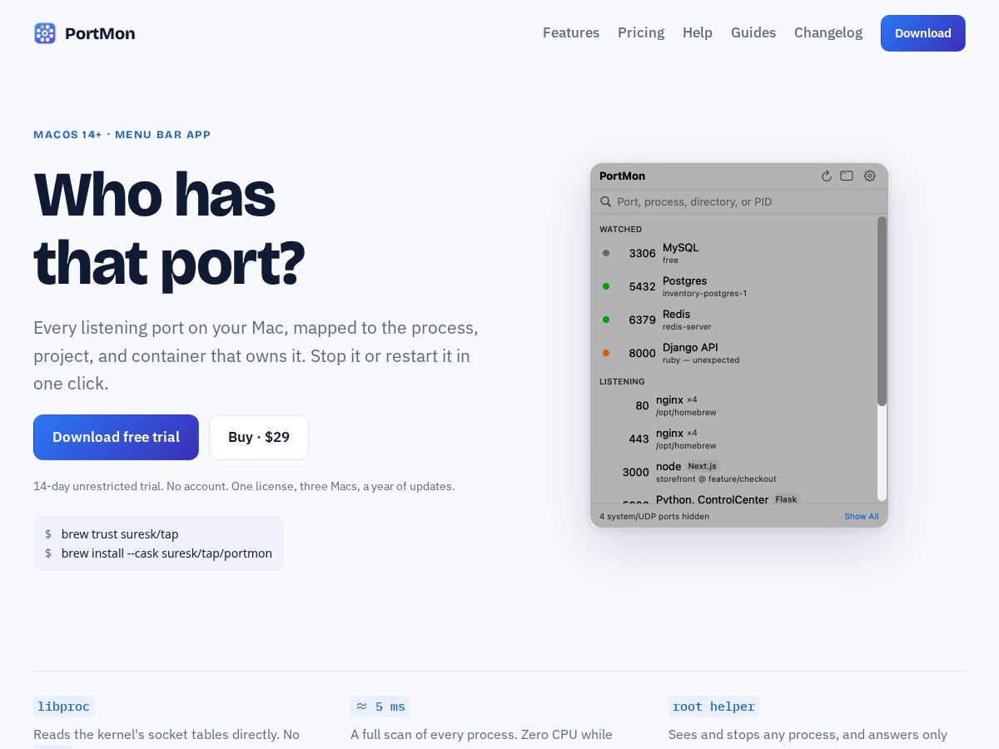Click the 'brew trust suresk/tap' command line
Viewport: 999px width, 749px height.
(120, 534)
